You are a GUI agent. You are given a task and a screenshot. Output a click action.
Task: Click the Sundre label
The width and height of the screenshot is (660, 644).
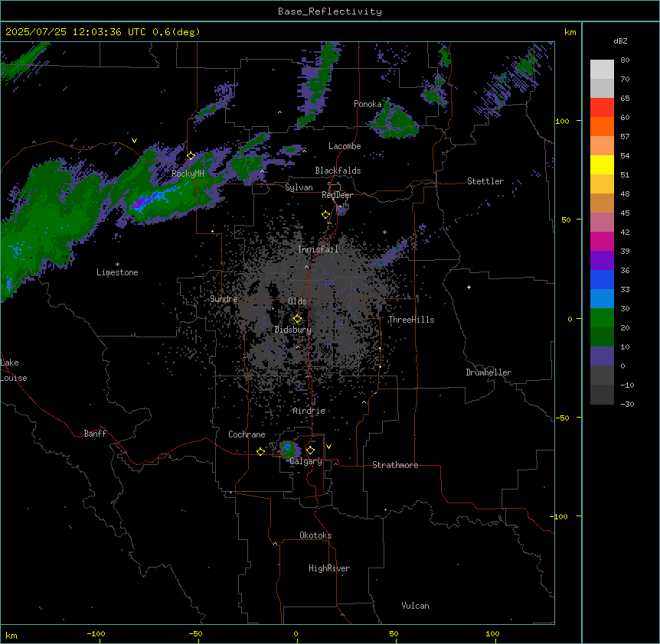224,299
